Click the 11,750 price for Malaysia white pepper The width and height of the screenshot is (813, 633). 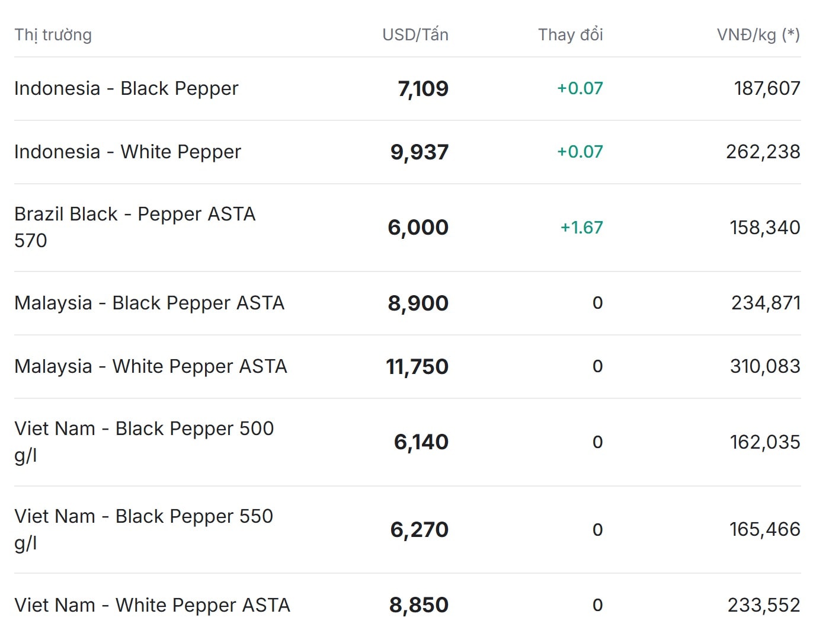pos(417,367)
